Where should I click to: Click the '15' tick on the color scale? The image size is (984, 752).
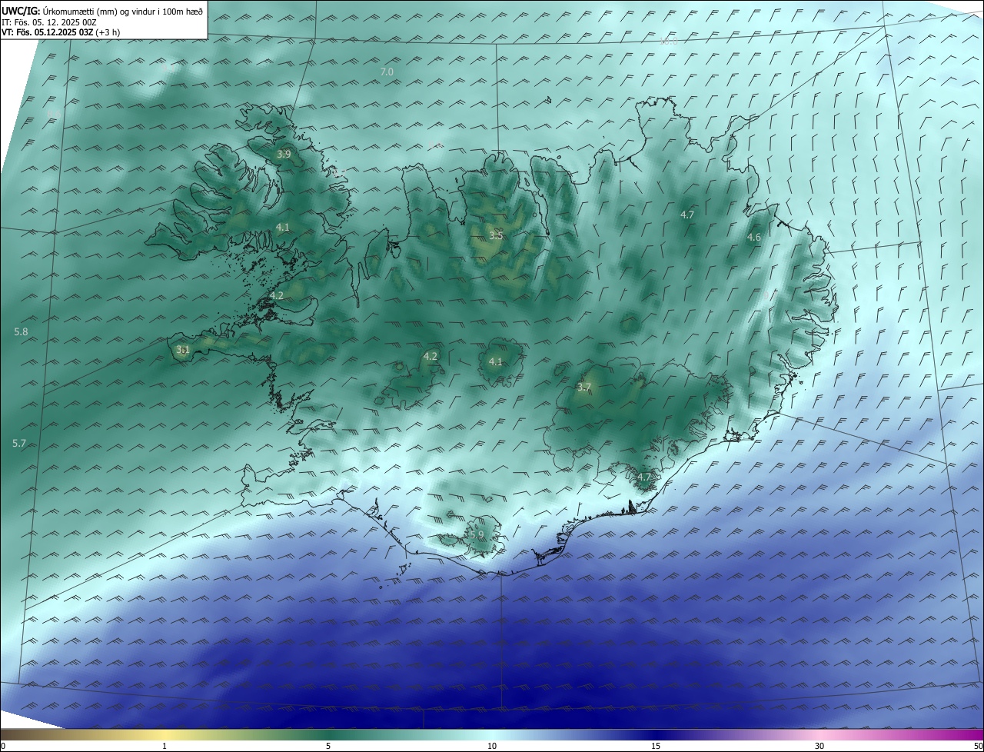coord(656,746)
